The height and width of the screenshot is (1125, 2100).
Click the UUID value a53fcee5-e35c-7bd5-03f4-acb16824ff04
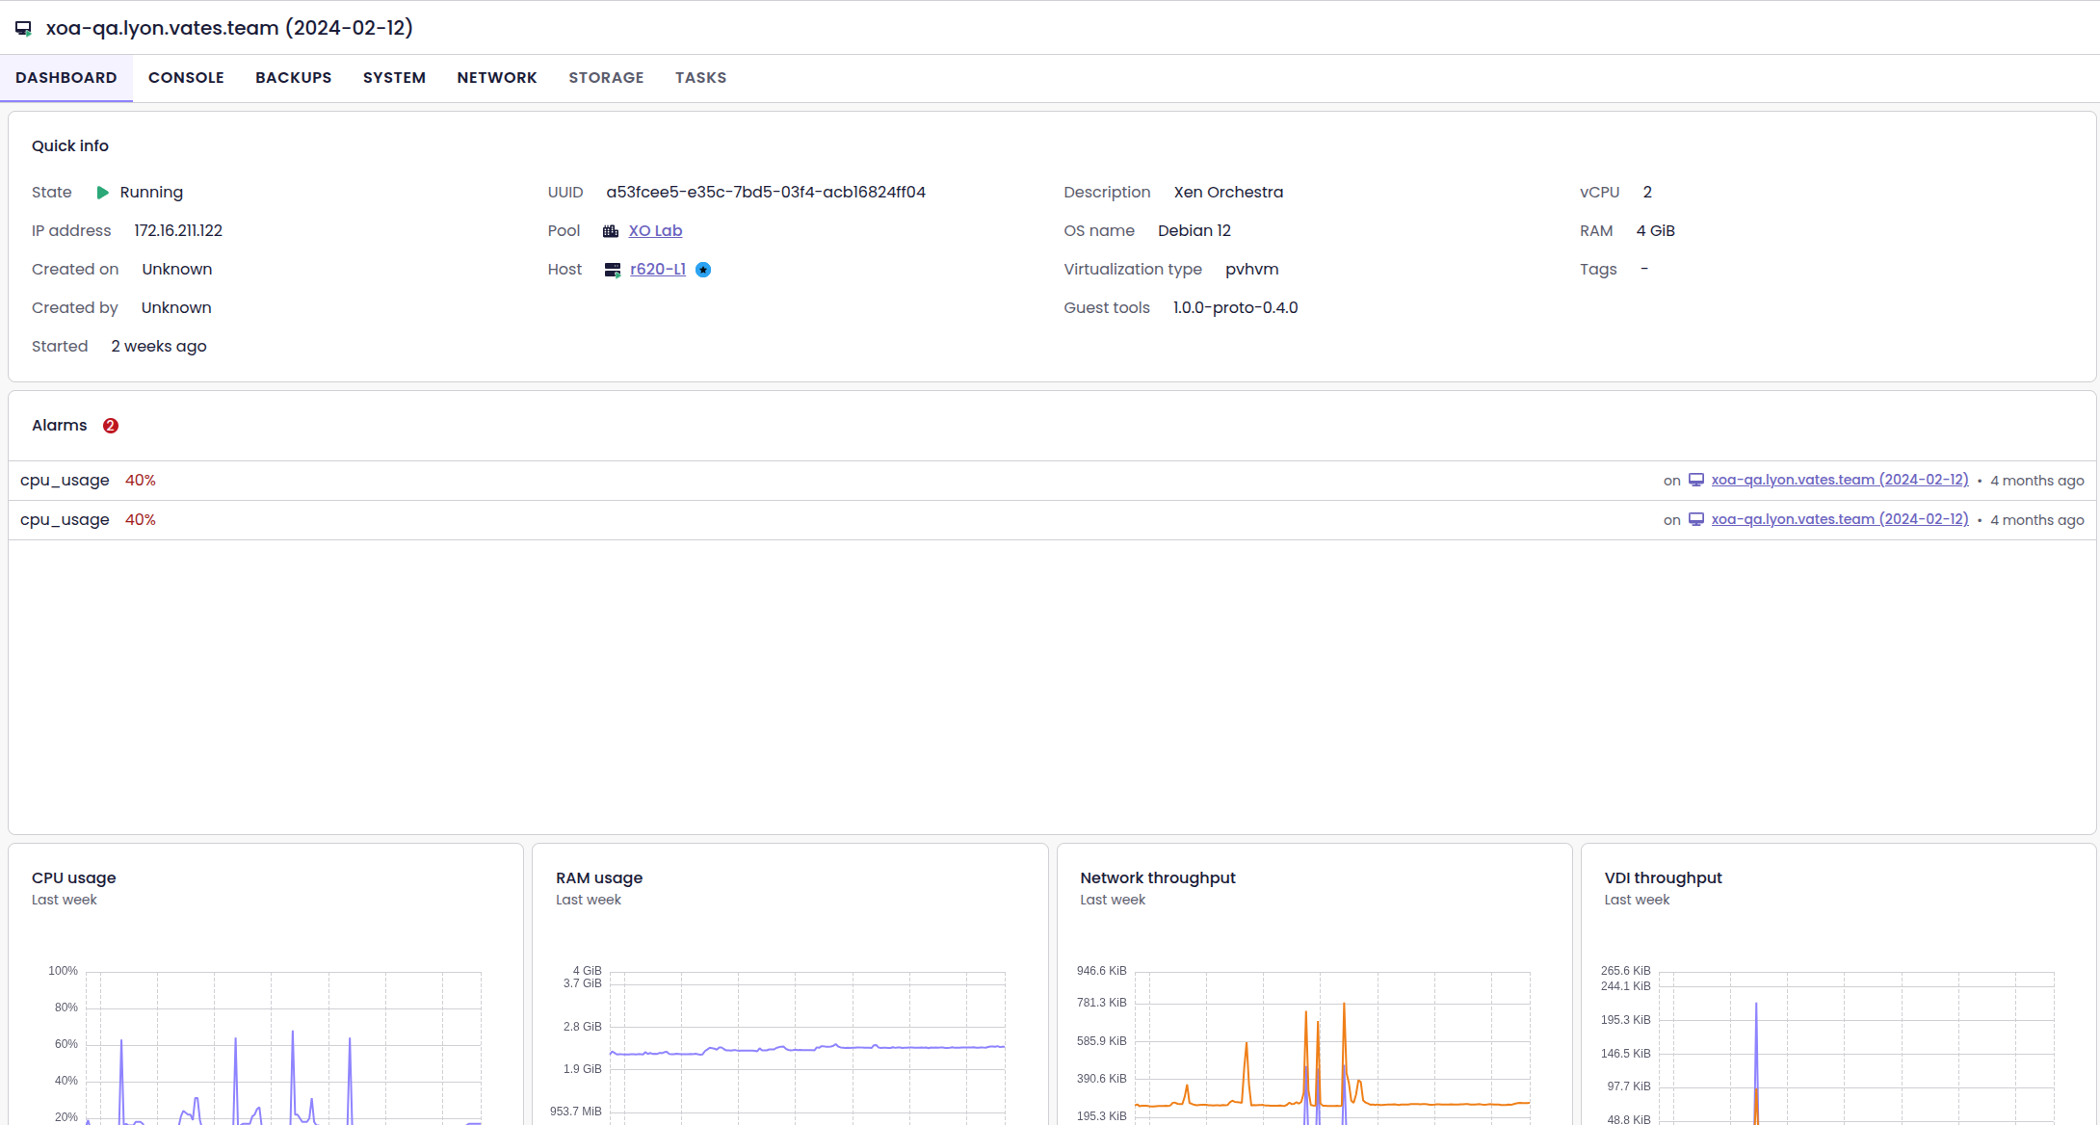(x=766, y=193)
